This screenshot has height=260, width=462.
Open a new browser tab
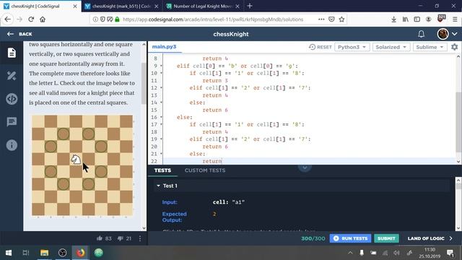point(250,6)
